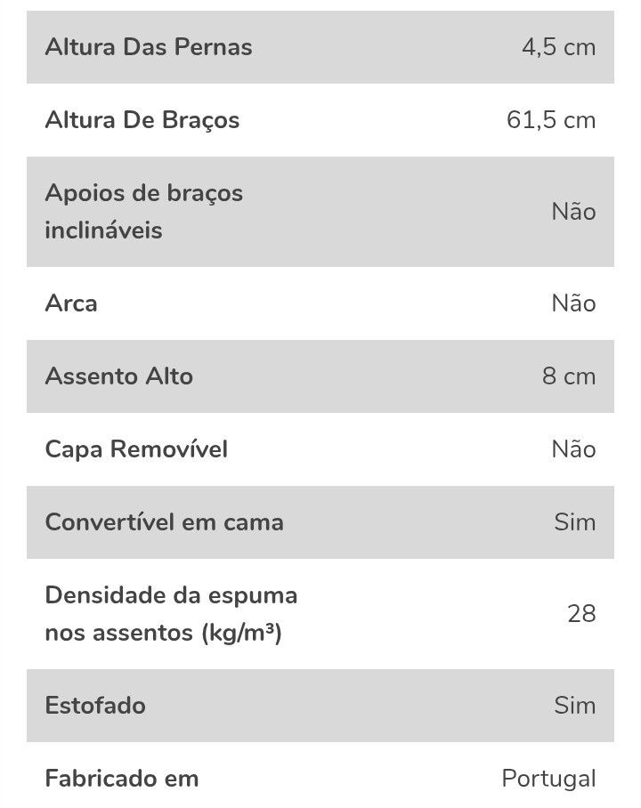Screen dimensions: 641x808
Task: Click the 8 cm value
Action: point(569,376)
